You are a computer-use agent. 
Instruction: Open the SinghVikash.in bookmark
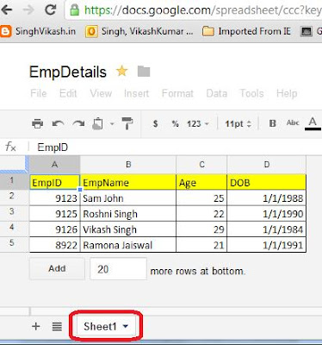38,31
